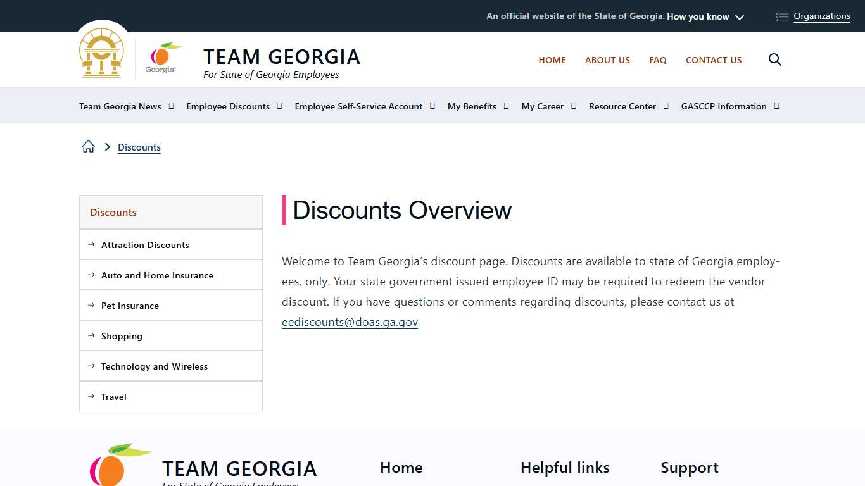Screen dimensions: 865x486
Task: Click the list icon beside Organizations
Action: (781, 16)
